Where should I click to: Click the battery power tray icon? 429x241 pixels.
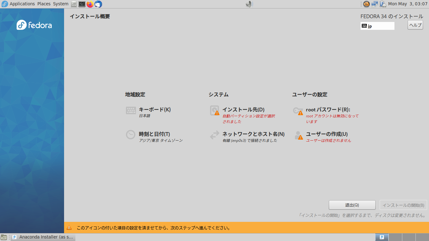tap(383, 4)
